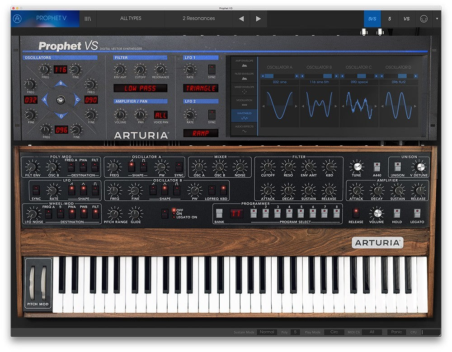The image size is (452, 352).
Task: Go to the previous preset arrow
Action: tap(241, 19)
